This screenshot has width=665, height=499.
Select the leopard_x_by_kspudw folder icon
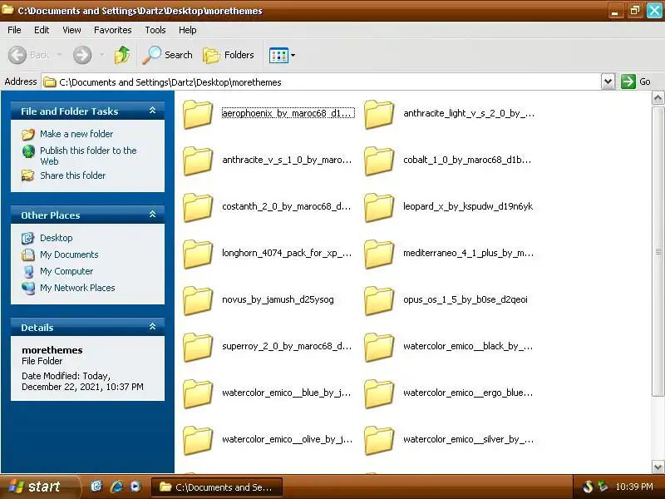pyautogui.click(x=379, y=207)
